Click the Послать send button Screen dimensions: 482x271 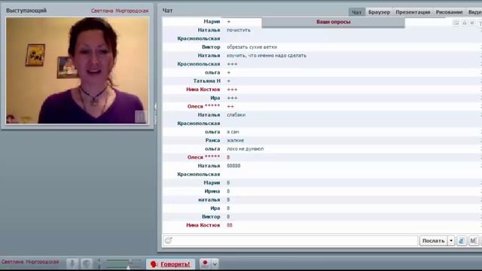pyautogui.click(x=434, y=241)
